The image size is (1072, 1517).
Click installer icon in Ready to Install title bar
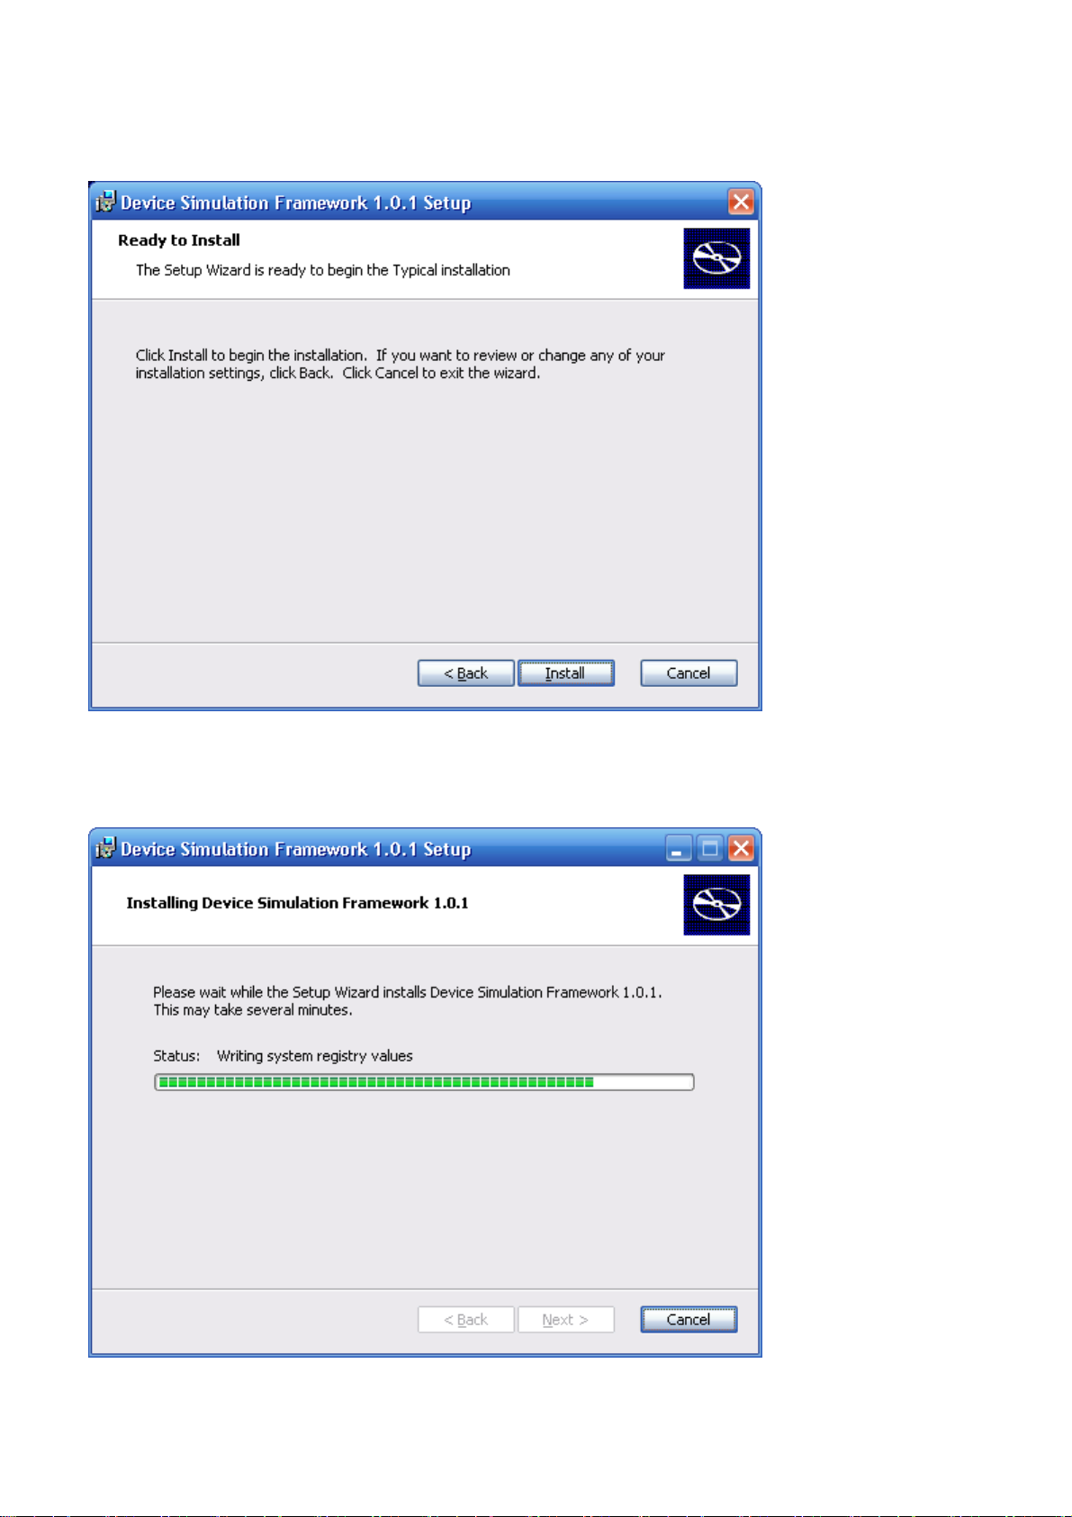pos(106,202)
